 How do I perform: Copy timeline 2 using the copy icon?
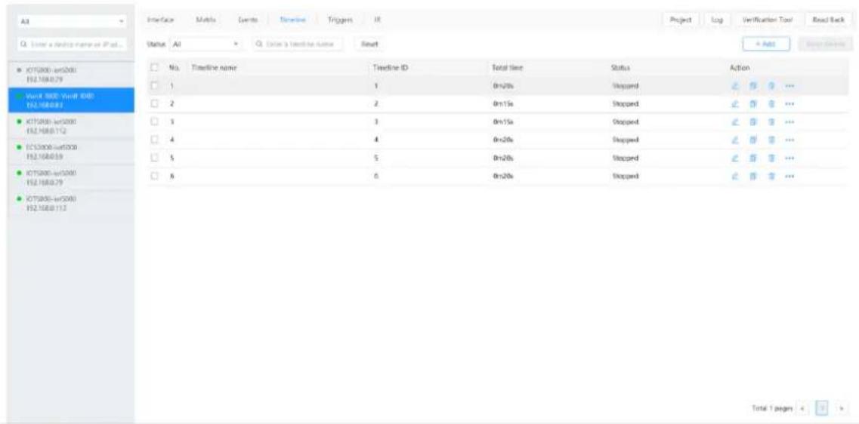pyautogui.click(x=753, y=104)
